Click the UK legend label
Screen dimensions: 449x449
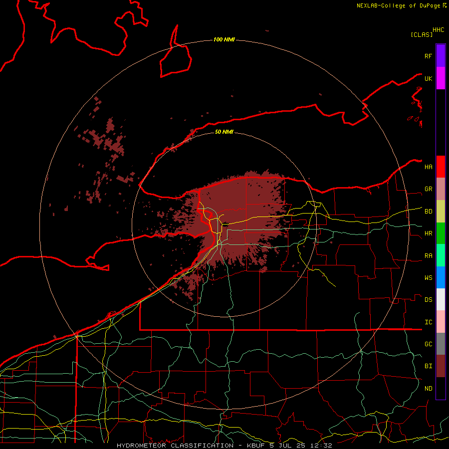click(429, 78)
